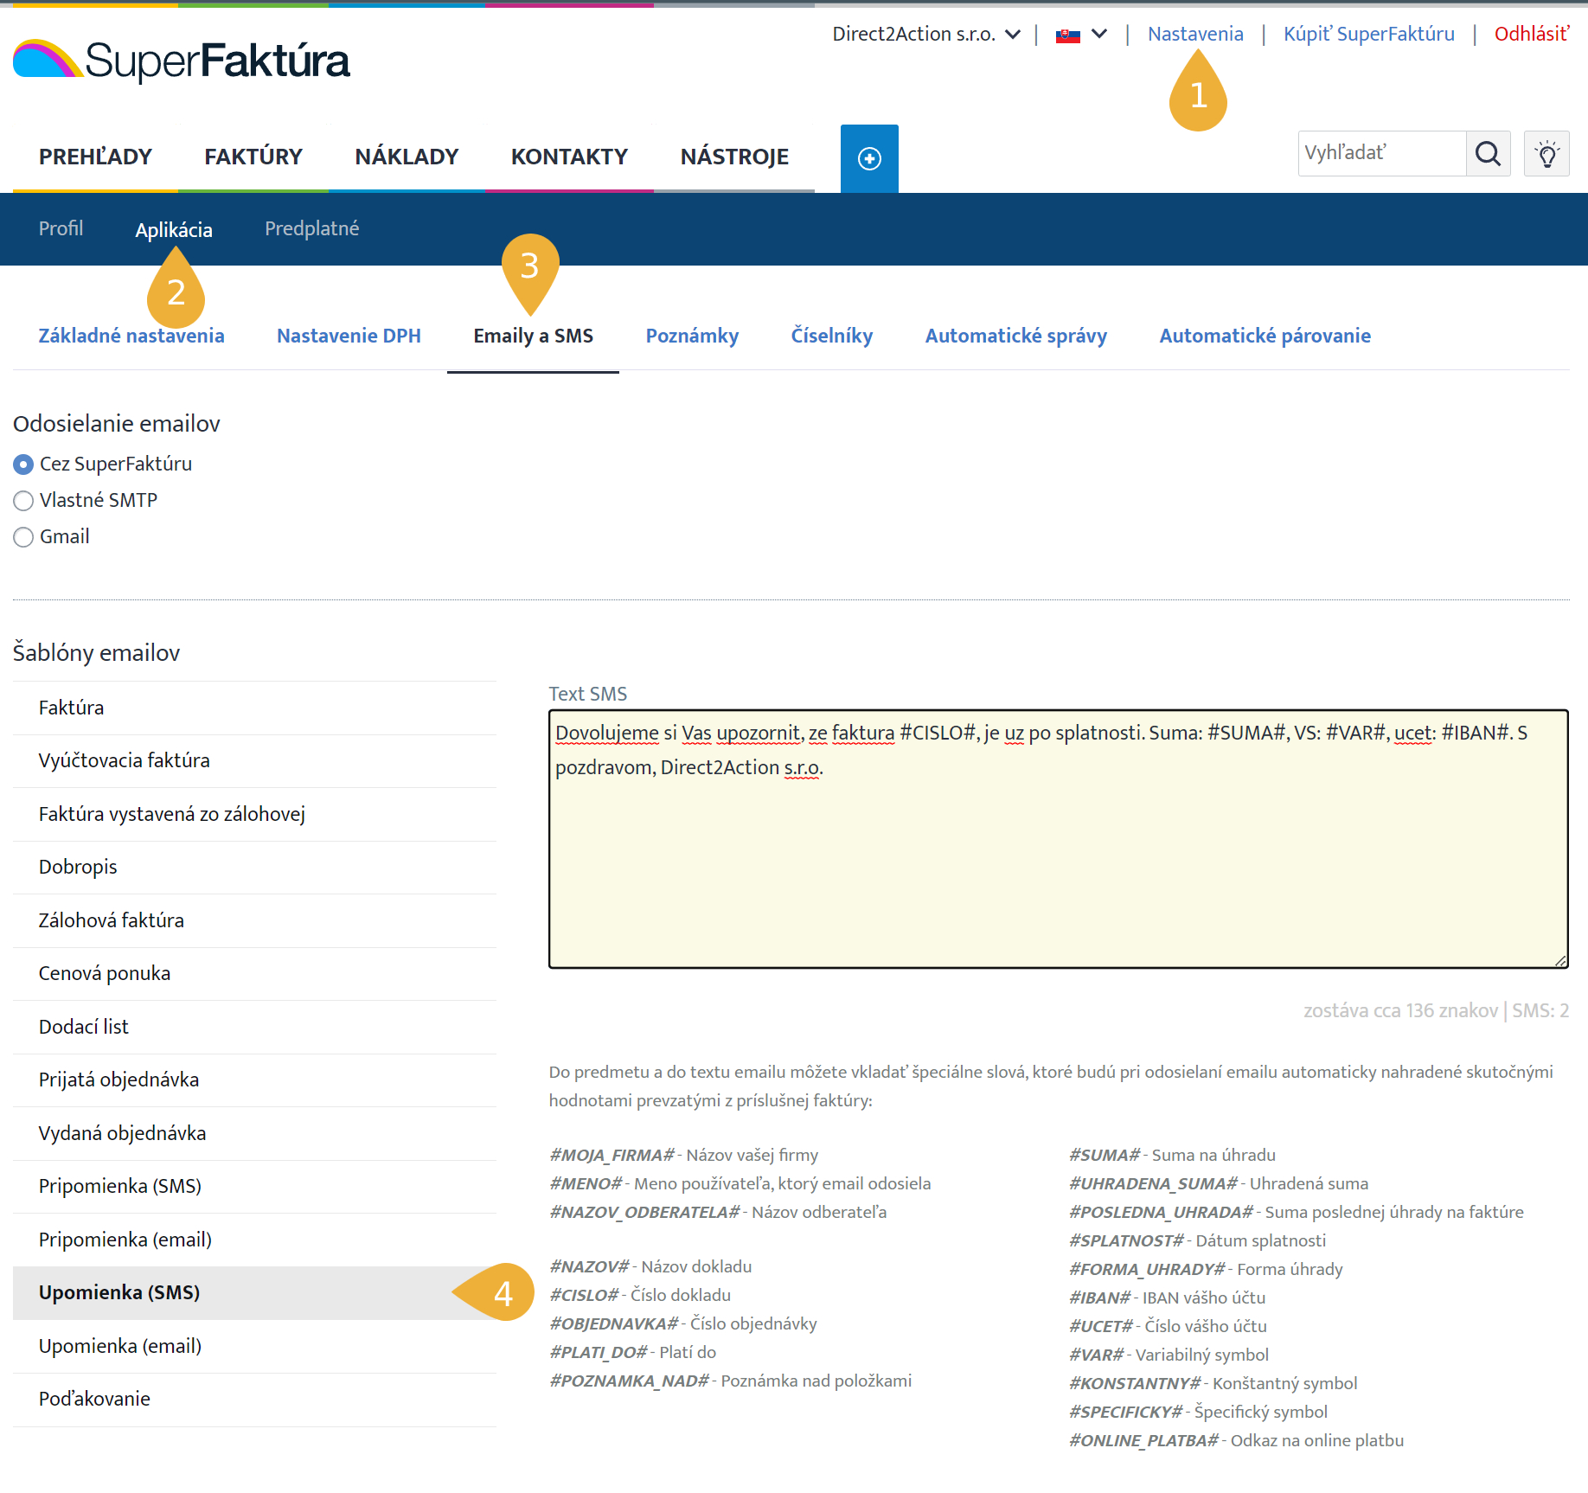The width and height of the screenshot is (1588, 1493).
Task: Select Vlastné SMTP radio option
Action: point(23,501)
